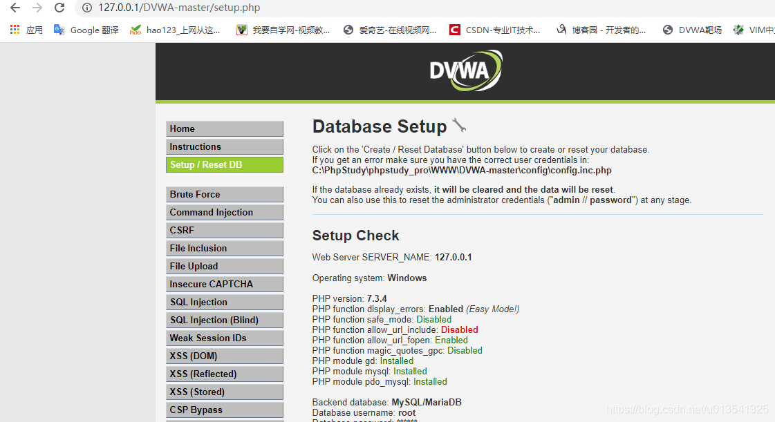Click the site info icon in address bar
Screen dimensions: 775x422
[87, 8]
